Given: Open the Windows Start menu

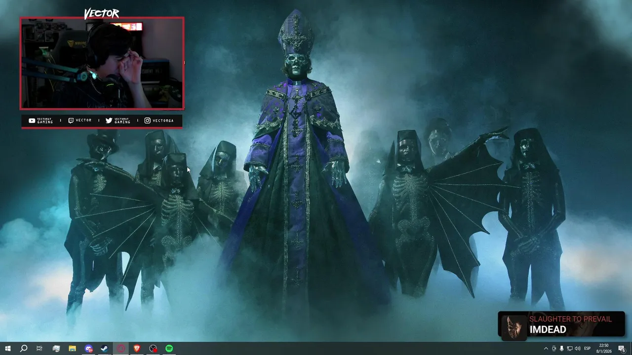Looking at the screenshot, I should coord(8,349).
